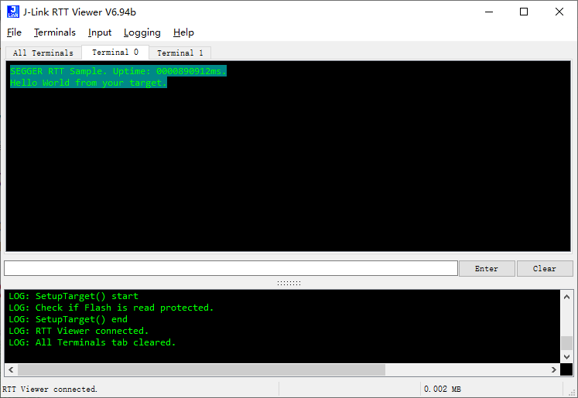The height and width of the screenshot is (398, 578).
Task: Open the Input menu
Action: 100,32
